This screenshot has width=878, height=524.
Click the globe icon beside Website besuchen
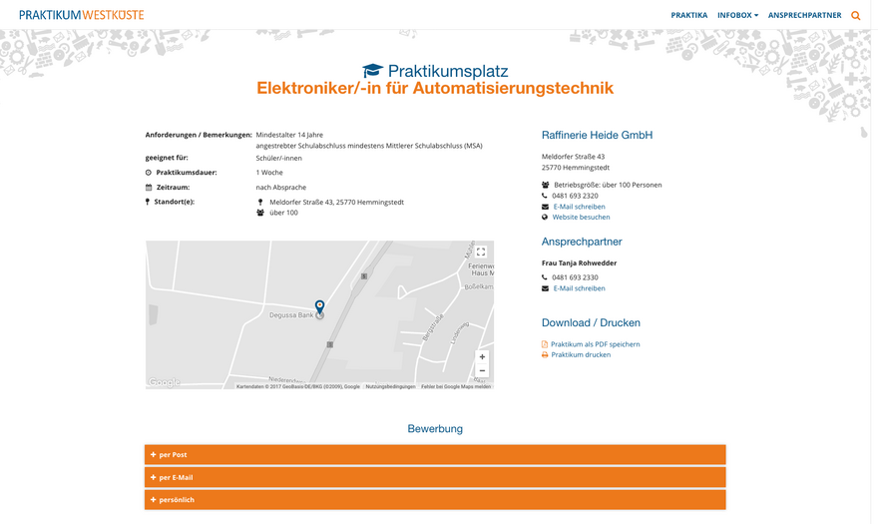tap(545, 217)
